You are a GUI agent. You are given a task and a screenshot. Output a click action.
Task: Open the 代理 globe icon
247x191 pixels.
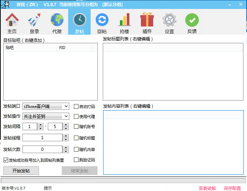pyautogui.click(x=57, y=23)
